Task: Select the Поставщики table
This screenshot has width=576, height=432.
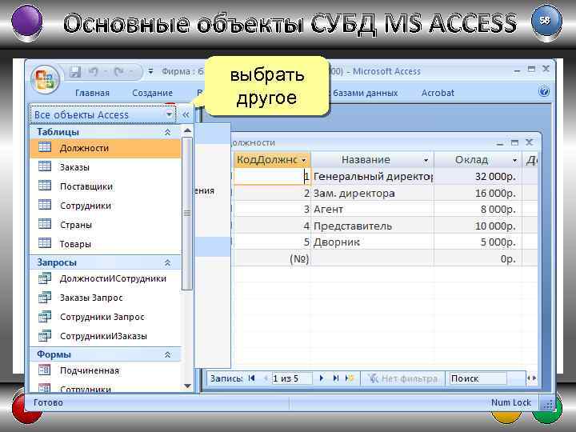Action: (x=105, y=186)
